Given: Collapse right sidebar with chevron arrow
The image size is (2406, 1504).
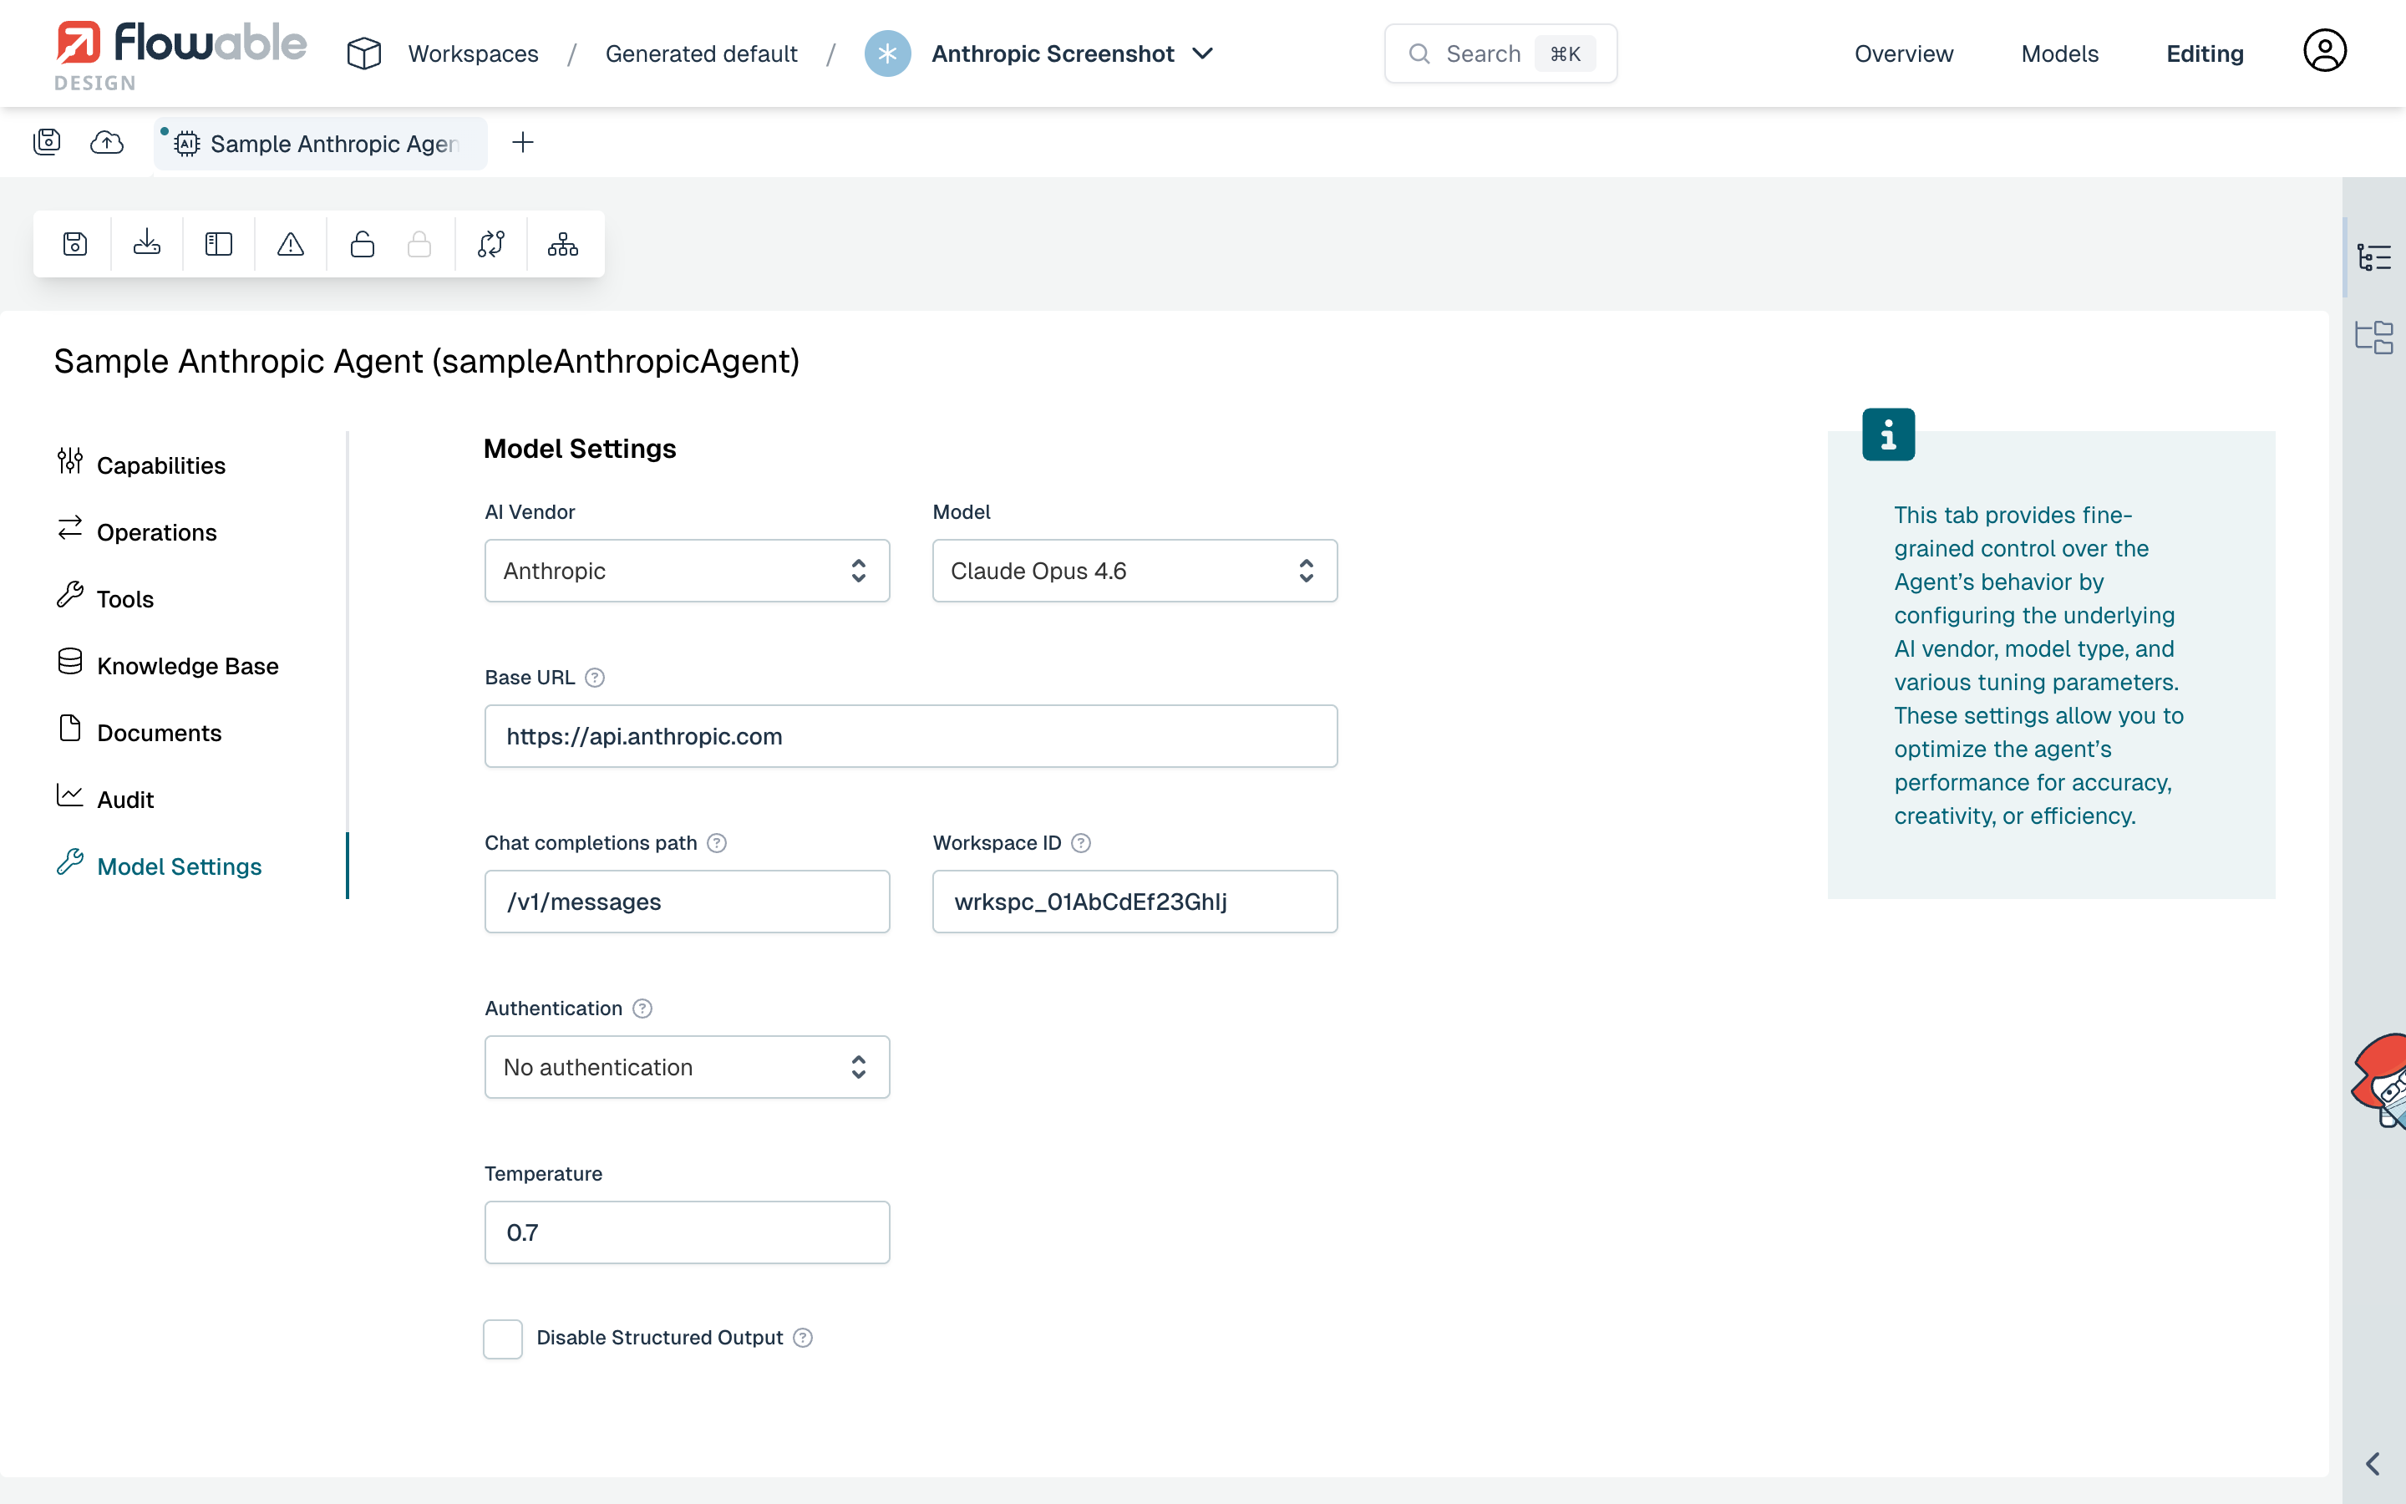Looking at the screenshot, I should click(x=2373, y=1463).
